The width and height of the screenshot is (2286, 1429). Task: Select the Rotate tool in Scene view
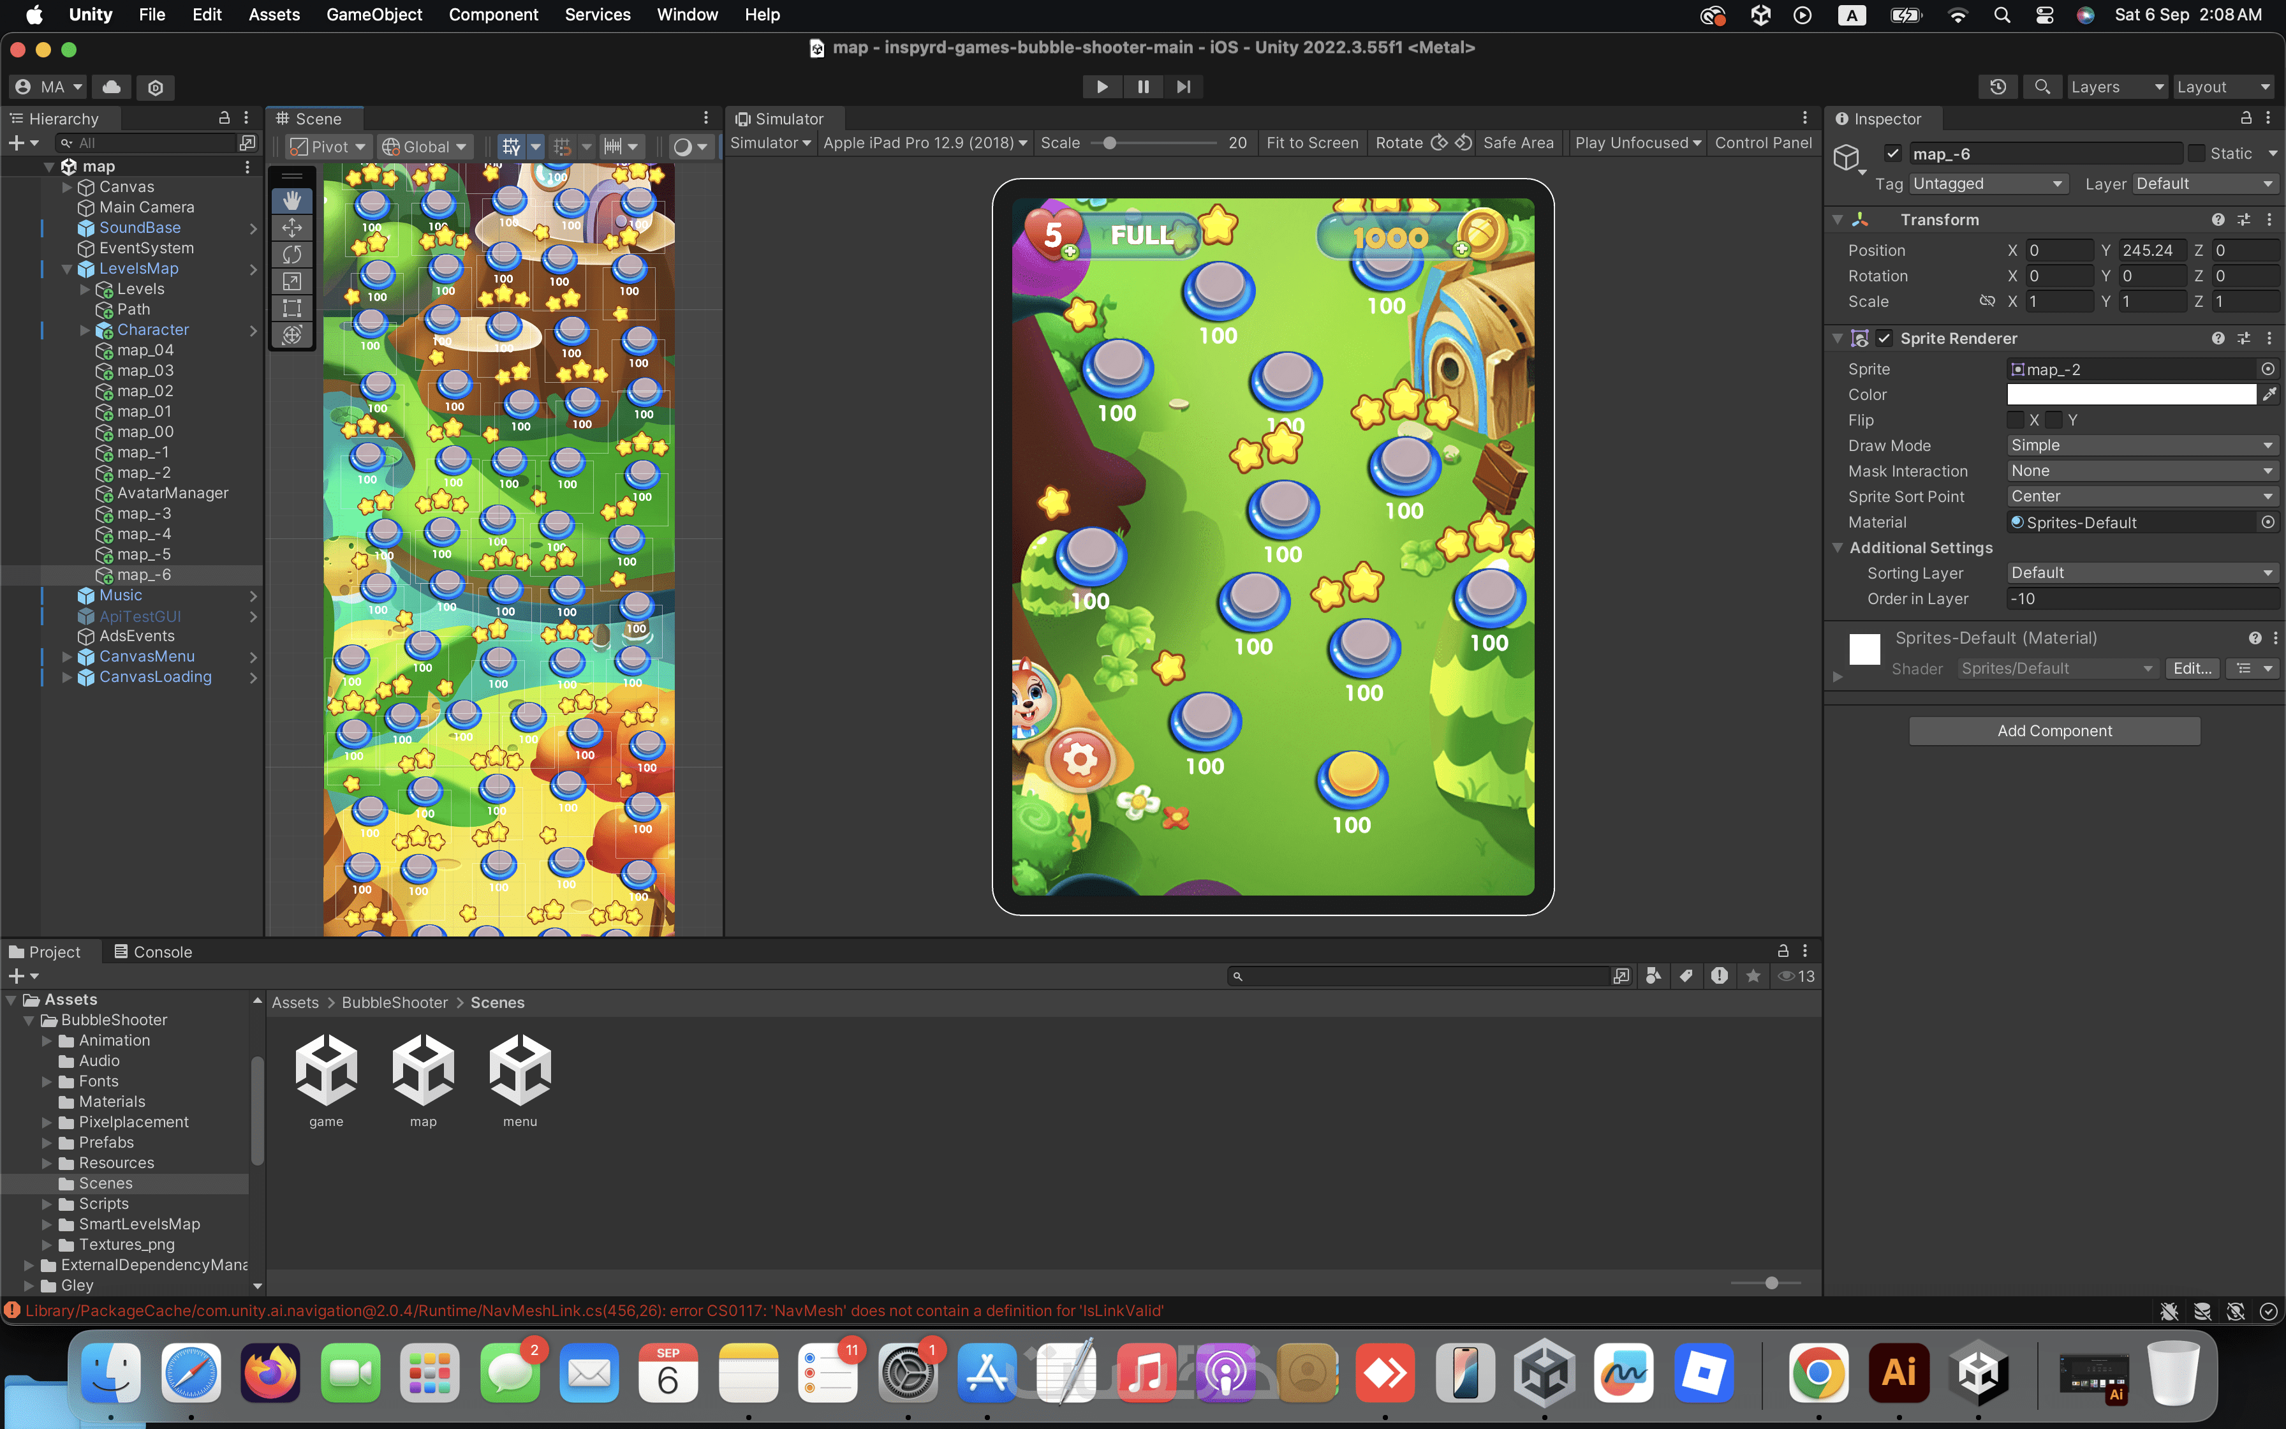292,255
